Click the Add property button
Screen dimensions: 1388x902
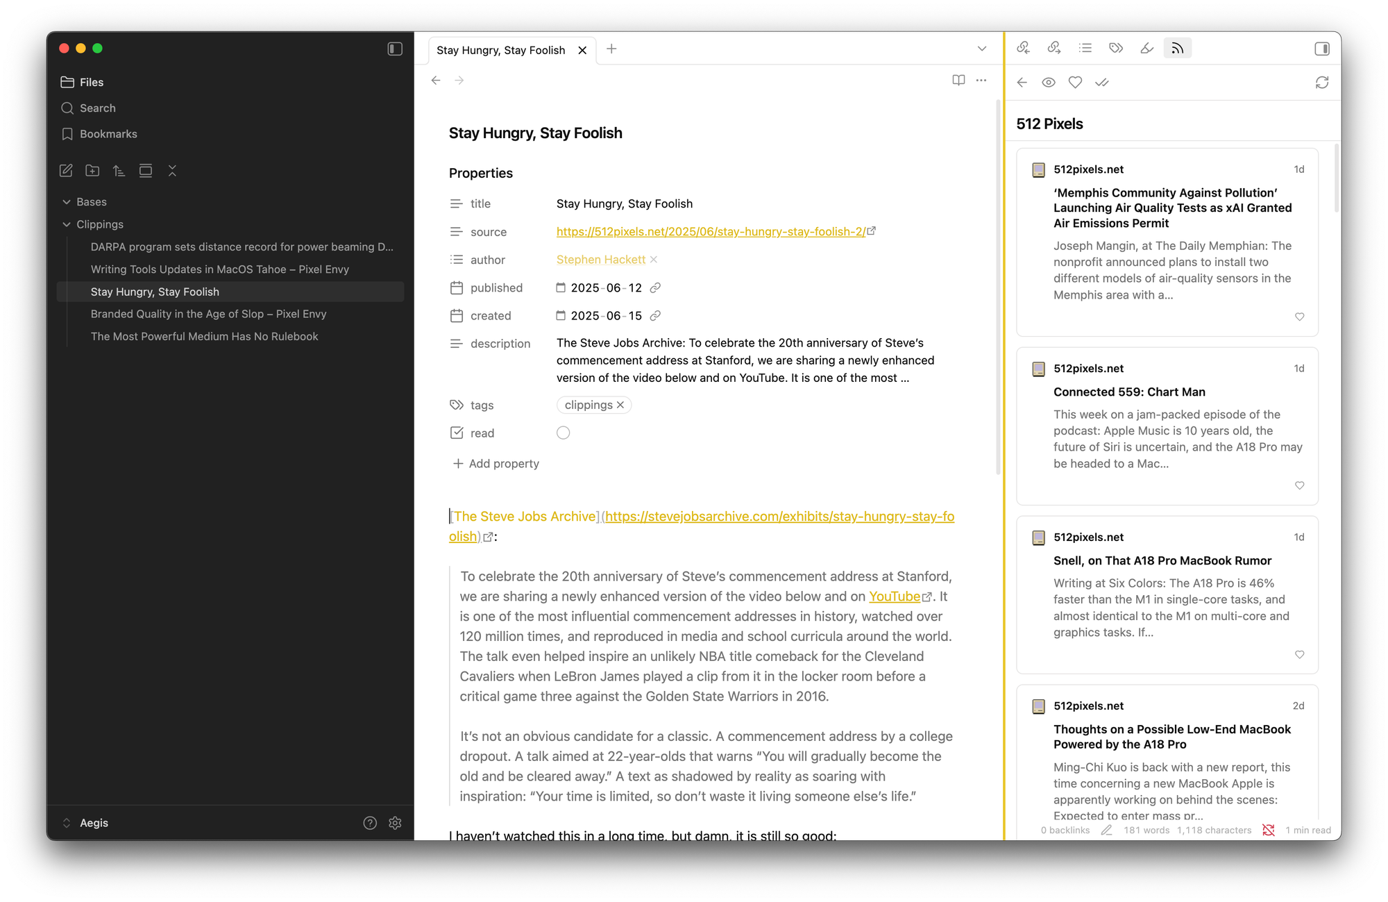tap(496, 463)
